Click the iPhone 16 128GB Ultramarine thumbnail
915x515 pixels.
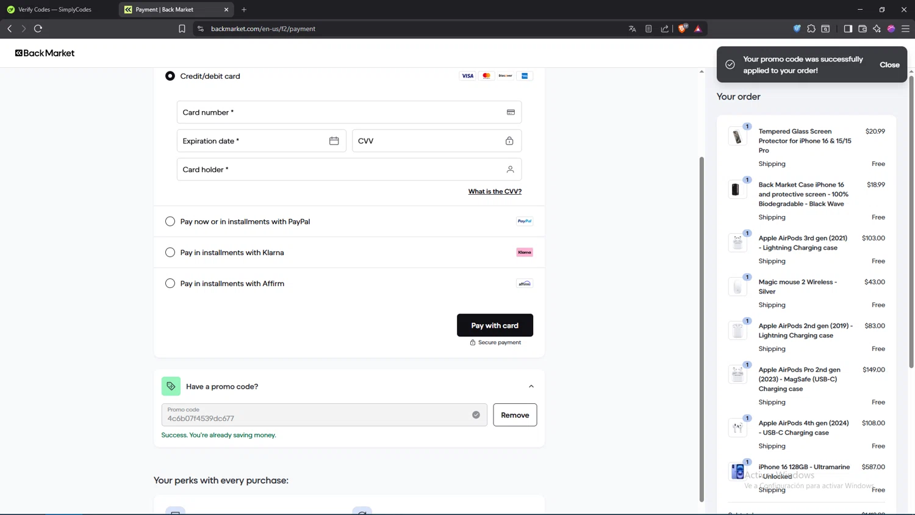pos(737,472)
